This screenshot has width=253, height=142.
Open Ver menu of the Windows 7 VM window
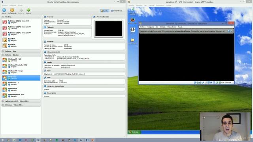(157, 27)
